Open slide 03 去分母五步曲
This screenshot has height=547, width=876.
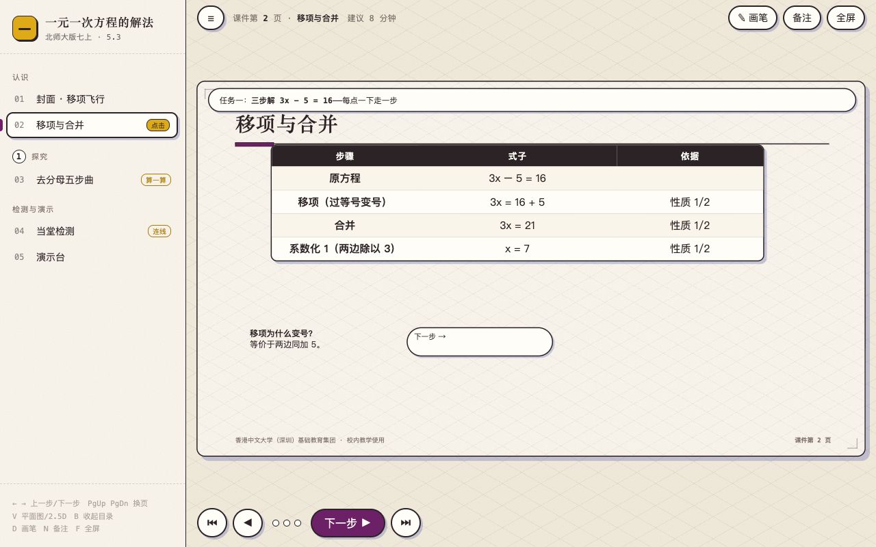click(92, 180)
